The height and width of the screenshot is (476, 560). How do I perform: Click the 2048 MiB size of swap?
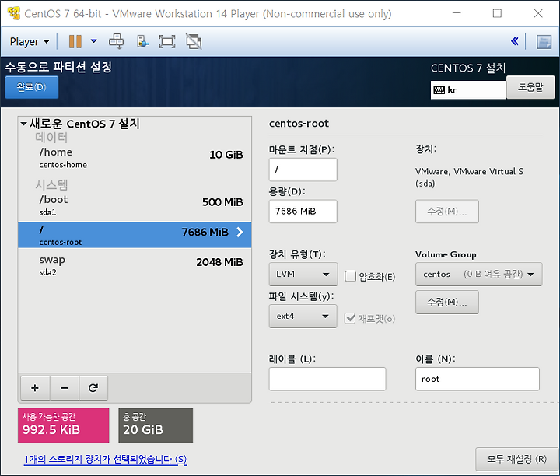coord(219,262)
